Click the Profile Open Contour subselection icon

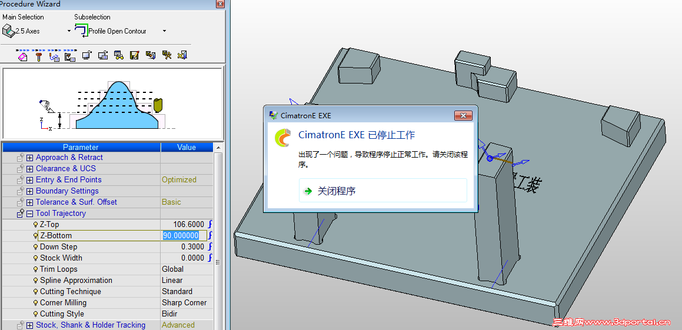pyautogui.click(x=81, y=31)
